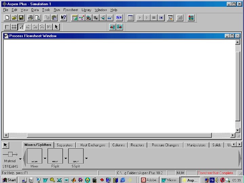Switch to the Pressure Changers tab

(165, 145)
